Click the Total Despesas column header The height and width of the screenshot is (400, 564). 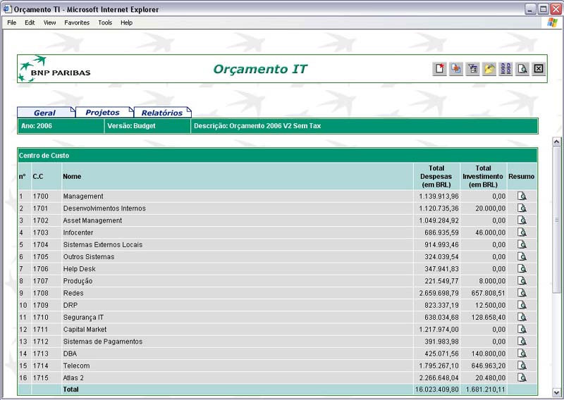[436, 177]
